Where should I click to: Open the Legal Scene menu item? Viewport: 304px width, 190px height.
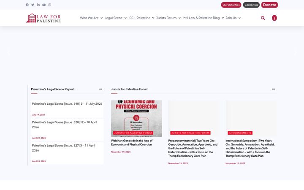(x=114, y=18)
